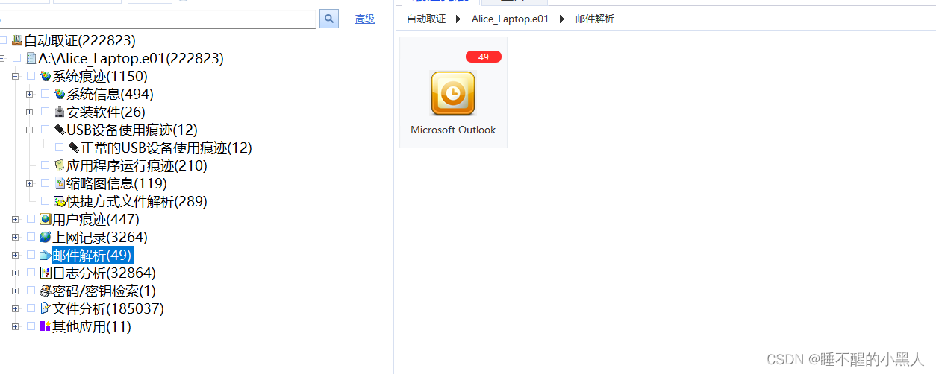Check the USB设备使用痕迹(12) checkbox
The image size is (936, 374).
tap(45, 130)
